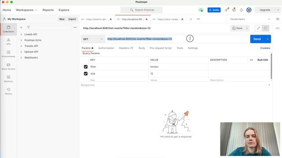Open the notifications bell
This screenshot has width=282, height=158.
tap(241, 10)
